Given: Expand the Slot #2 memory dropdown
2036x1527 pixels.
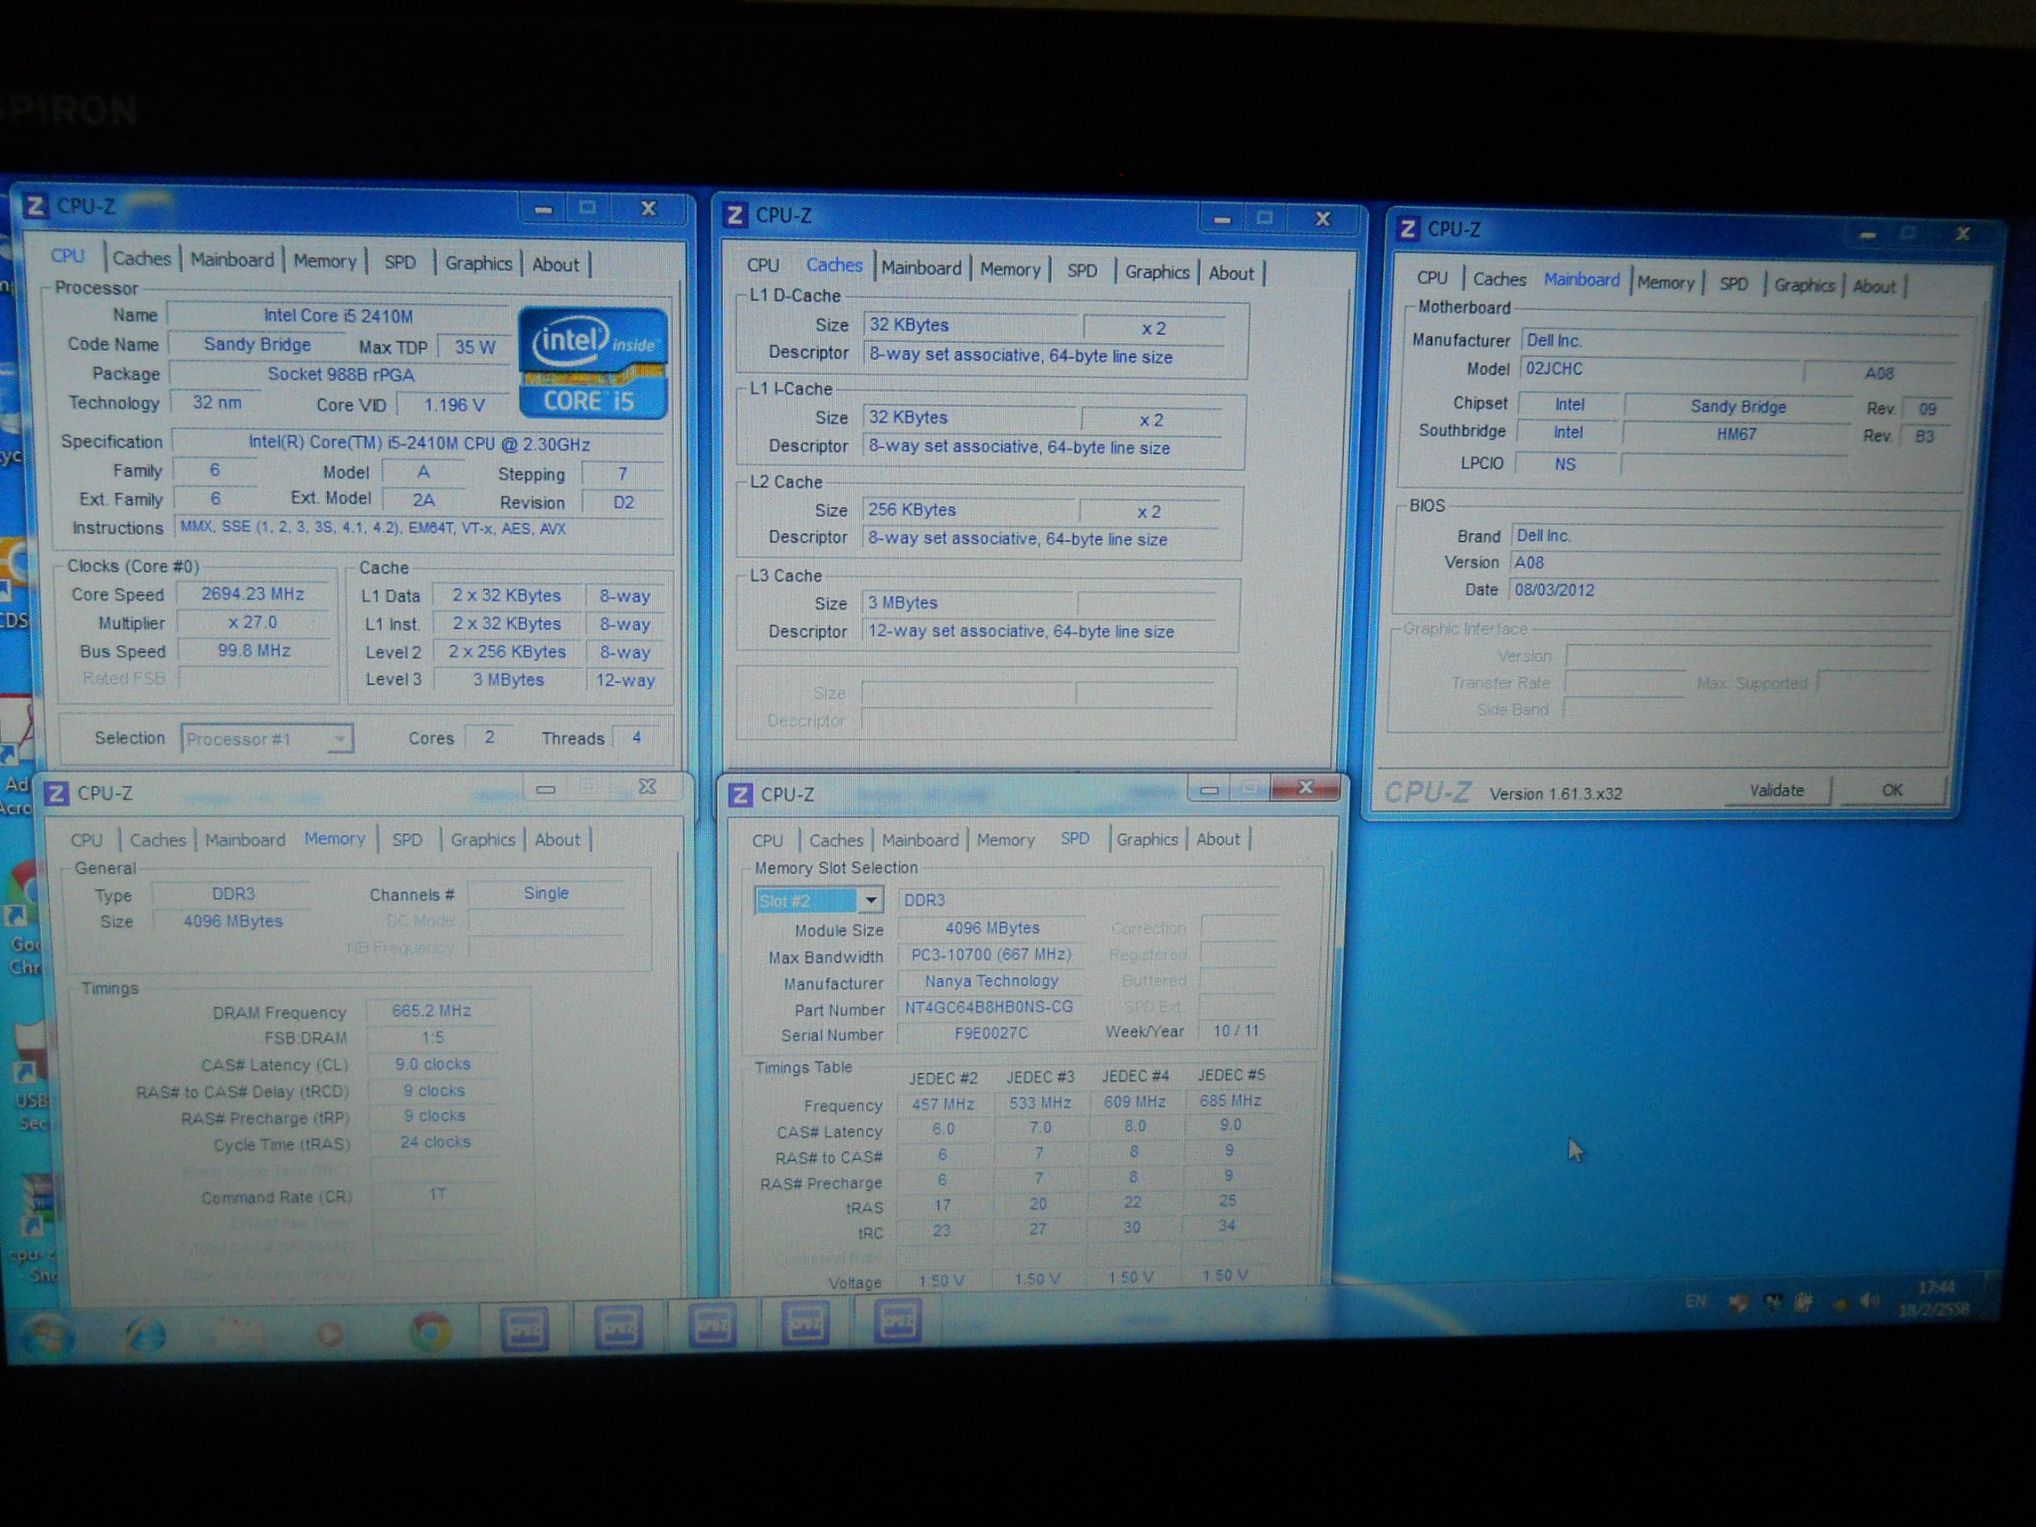Looking at the screenshot, I should point(871,901).
